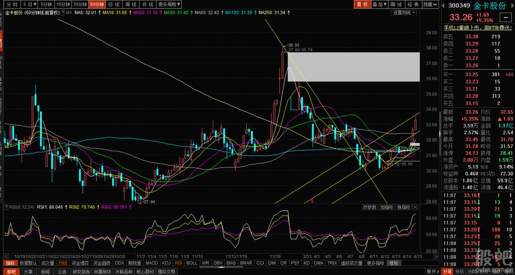Switch to 分时 intraday view
The image size is (515, 275).
coord(12,4)
